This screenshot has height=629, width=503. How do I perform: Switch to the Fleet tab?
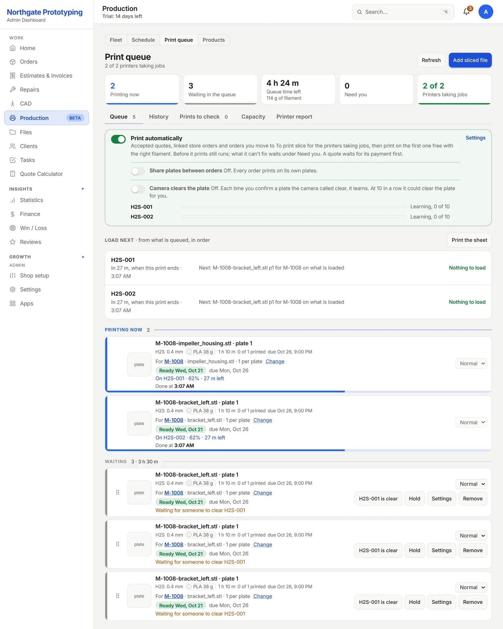tap(116, 40)
